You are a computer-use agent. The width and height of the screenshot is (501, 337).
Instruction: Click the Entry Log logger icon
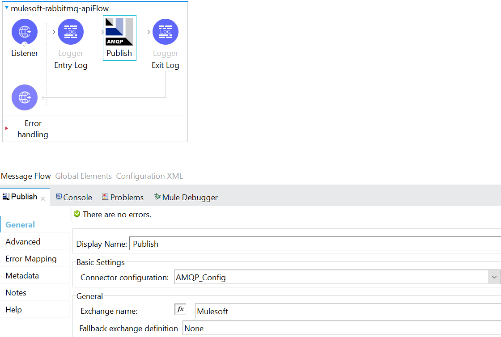click(x=71, y=32)
